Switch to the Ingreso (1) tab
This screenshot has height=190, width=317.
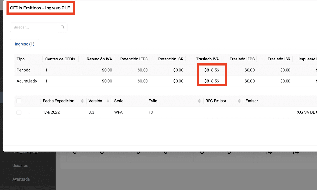[x=25, y=44]
